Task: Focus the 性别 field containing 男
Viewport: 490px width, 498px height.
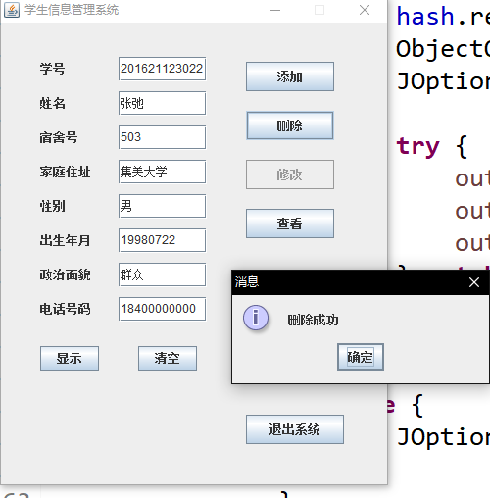Action: click(162, 206)
